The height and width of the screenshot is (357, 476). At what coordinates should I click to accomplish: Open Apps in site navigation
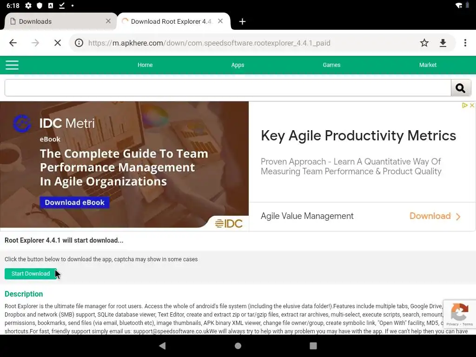point(238,65)
